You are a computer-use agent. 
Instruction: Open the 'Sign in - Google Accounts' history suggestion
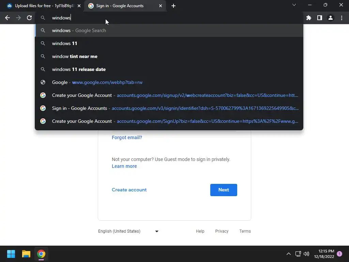(x=169, y=108)
